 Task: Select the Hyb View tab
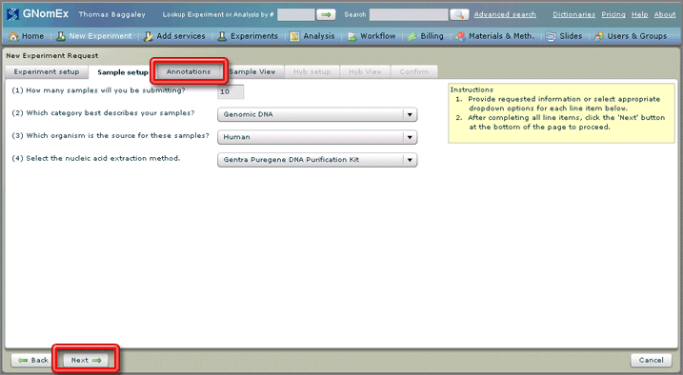tap(365, 71)
